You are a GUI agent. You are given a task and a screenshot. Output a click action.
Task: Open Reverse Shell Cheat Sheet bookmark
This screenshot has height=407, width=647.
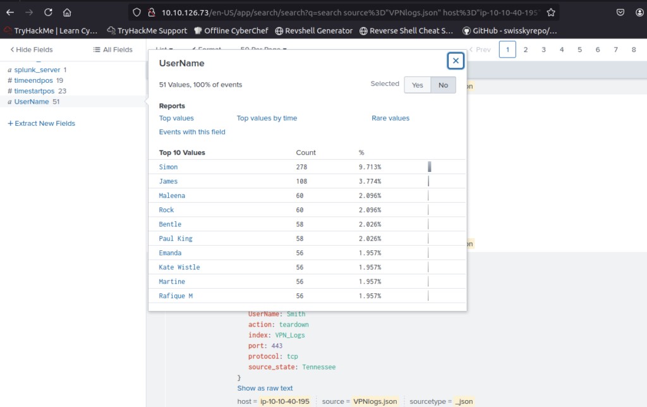click(x=406, y=30)
